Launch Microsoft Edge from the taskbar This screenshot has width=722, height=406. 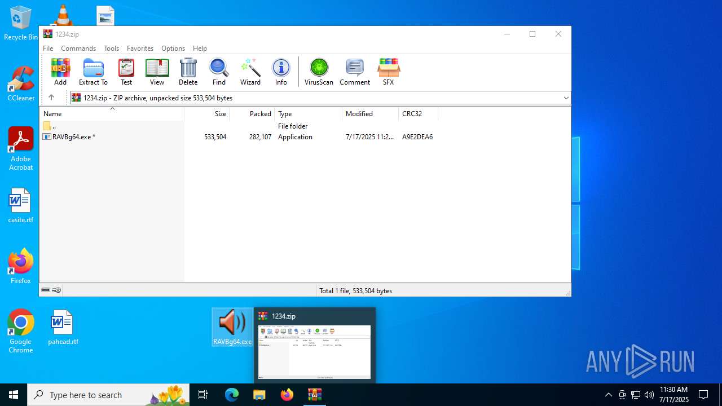[232, 395]
